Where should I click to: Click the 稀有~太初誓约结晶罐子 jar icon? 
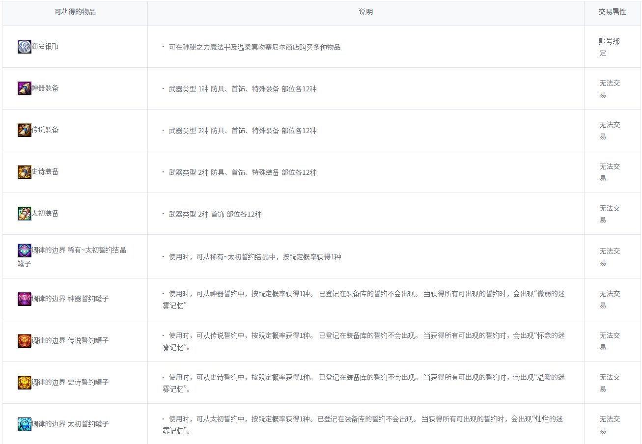click(25, 250)
